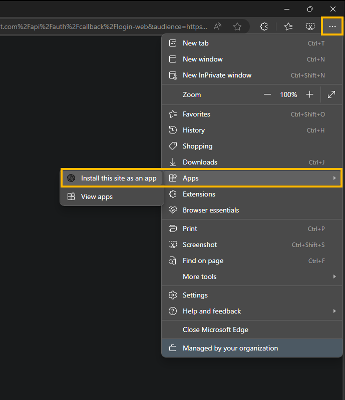Select Print from the menu

point(252,229)
